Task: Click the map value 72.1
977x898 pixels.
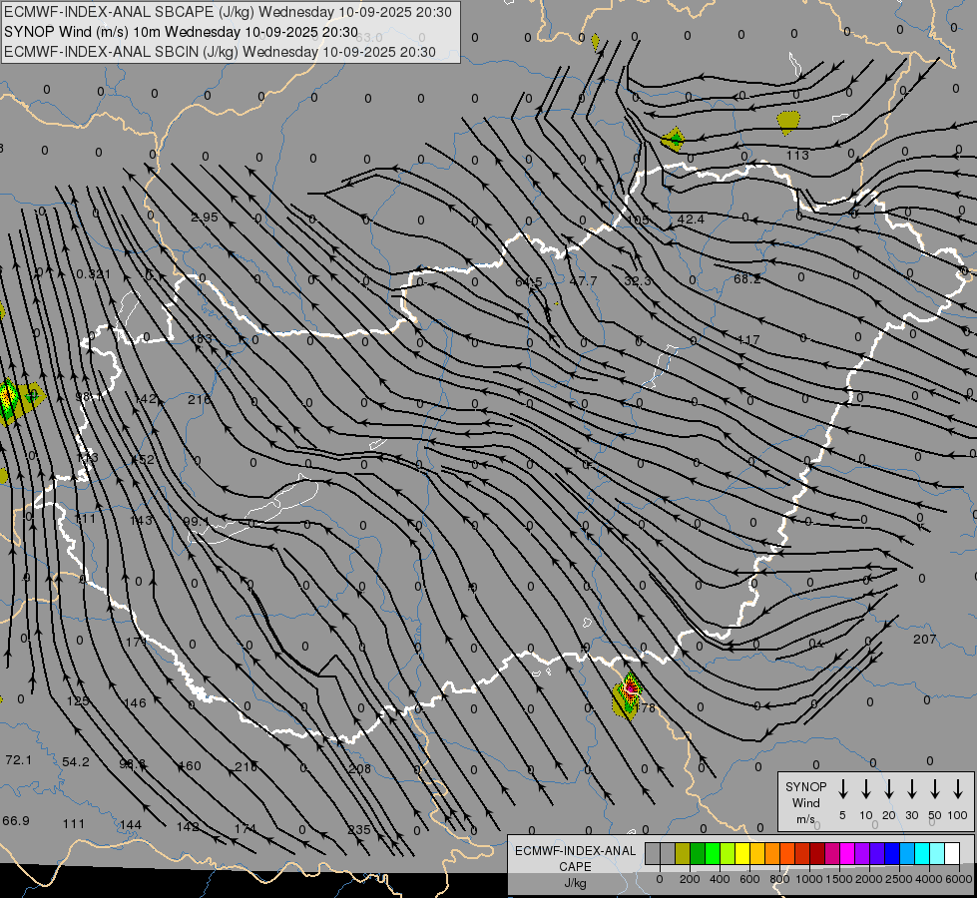Action: click(x=18, y=760)
